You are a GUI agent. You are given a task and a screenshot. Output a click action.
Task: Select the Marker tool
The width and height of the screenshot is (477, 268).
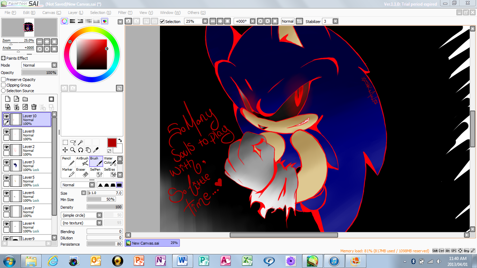(x=68, y=172)
